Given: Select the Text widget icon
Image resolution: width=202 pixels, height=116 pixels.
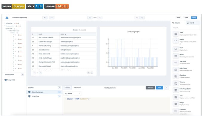Looking at the screenshot, I should [176, 97].
